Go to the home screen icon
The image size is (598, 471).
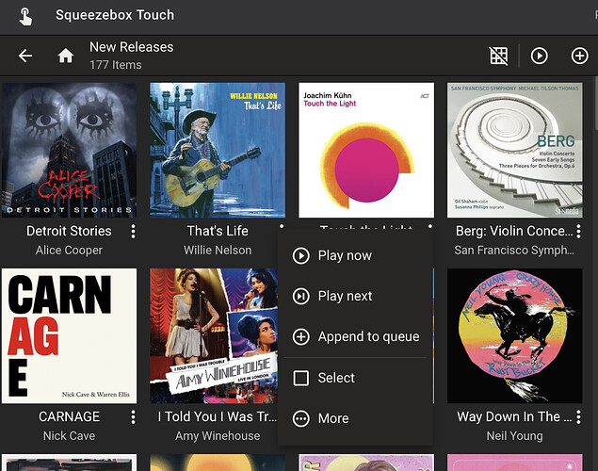click(65, 56)
